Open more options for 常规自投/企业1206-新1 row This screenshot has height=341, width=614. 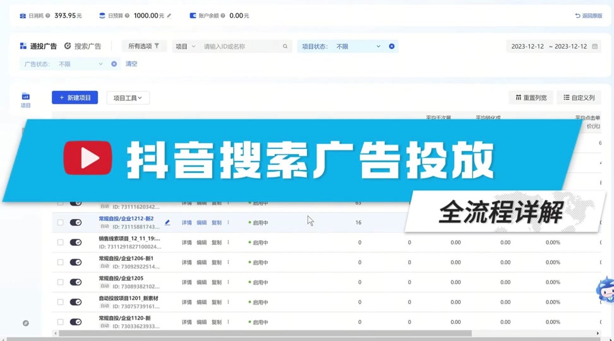click(x=228, y=262)
